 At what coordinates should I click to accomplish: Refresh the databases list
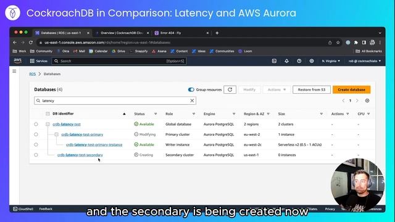point(230,89)
